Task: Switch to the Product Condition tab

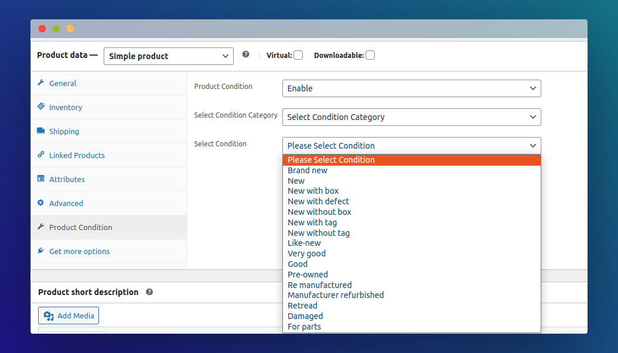Action: coord(80,227)
